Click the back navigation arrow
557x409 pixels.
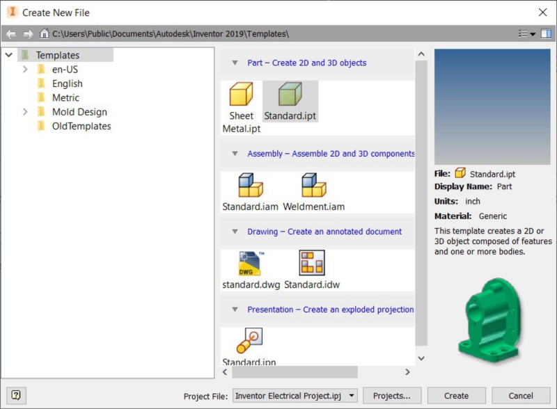(11, 33)
